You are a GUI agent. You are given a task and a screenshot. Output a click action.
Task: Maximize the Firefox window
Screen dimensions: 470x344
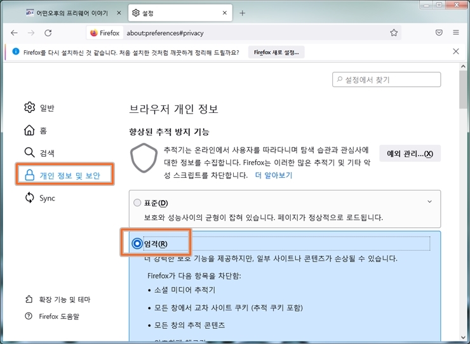(x=439, y=5)
